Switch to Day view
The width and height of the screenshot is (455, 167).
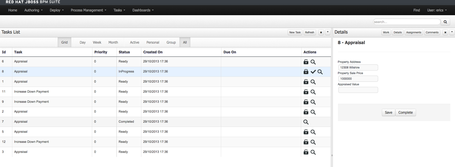point(83,42)
